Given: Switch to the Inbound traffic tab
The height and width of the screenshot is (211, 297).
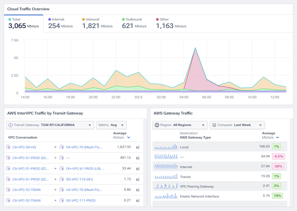Looking at the screenshot, I should pos(97,24).
